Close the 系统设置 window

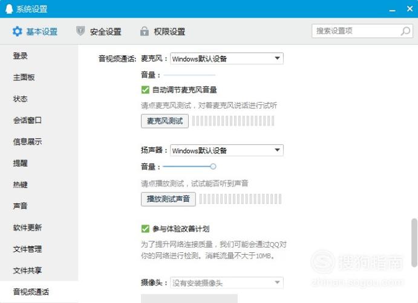pyautogui.click(x=410, y=9)
